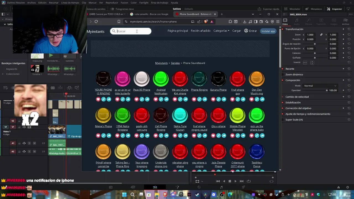Image resolution: width=354 pixels, height=199 pixels.
Task: Disable Estabilización section
Action: [283, 103]
